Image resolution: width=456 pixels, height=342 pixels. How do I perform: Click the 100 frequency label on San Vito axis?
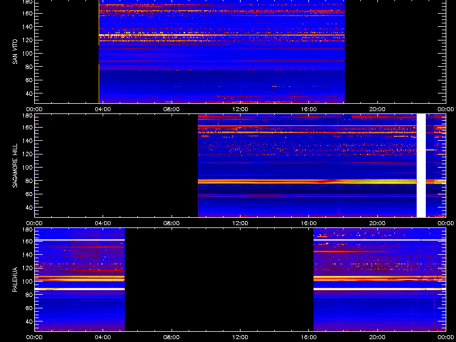coord(27,53)
